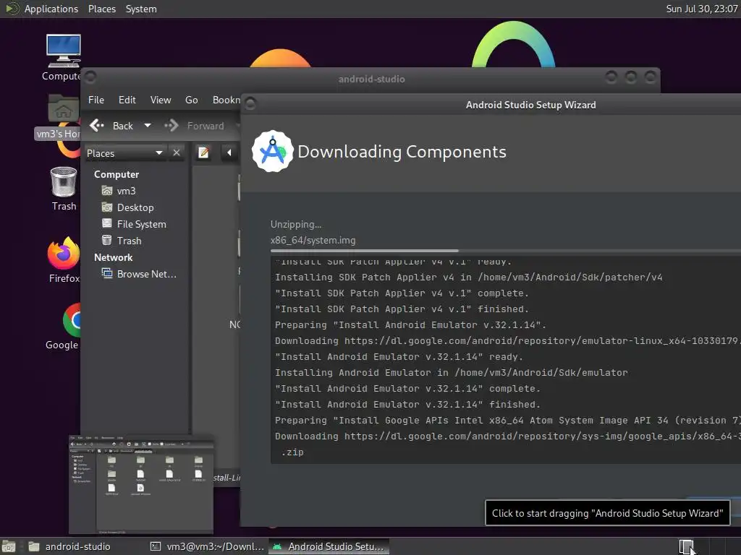
Task: Open the View menu in file manager
Action: pyautogui.click(x=161, y=100)
